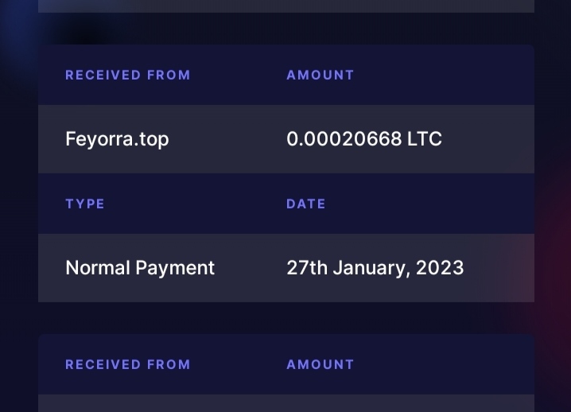Click the .top suffix of the Feyorra sender
This screenshot has width=571, height=412.
[x=153, y=139]
